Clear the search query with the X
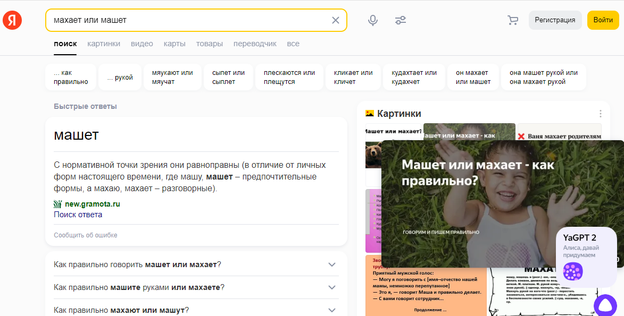Screen dimensions: 624x316 pos(336,20)
